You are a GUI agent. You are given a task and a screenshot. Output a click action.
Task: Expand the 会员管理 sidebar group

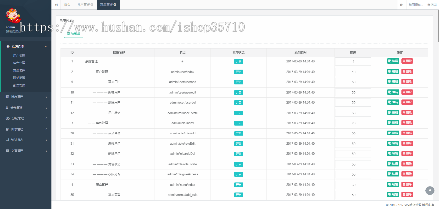[26, 108]
